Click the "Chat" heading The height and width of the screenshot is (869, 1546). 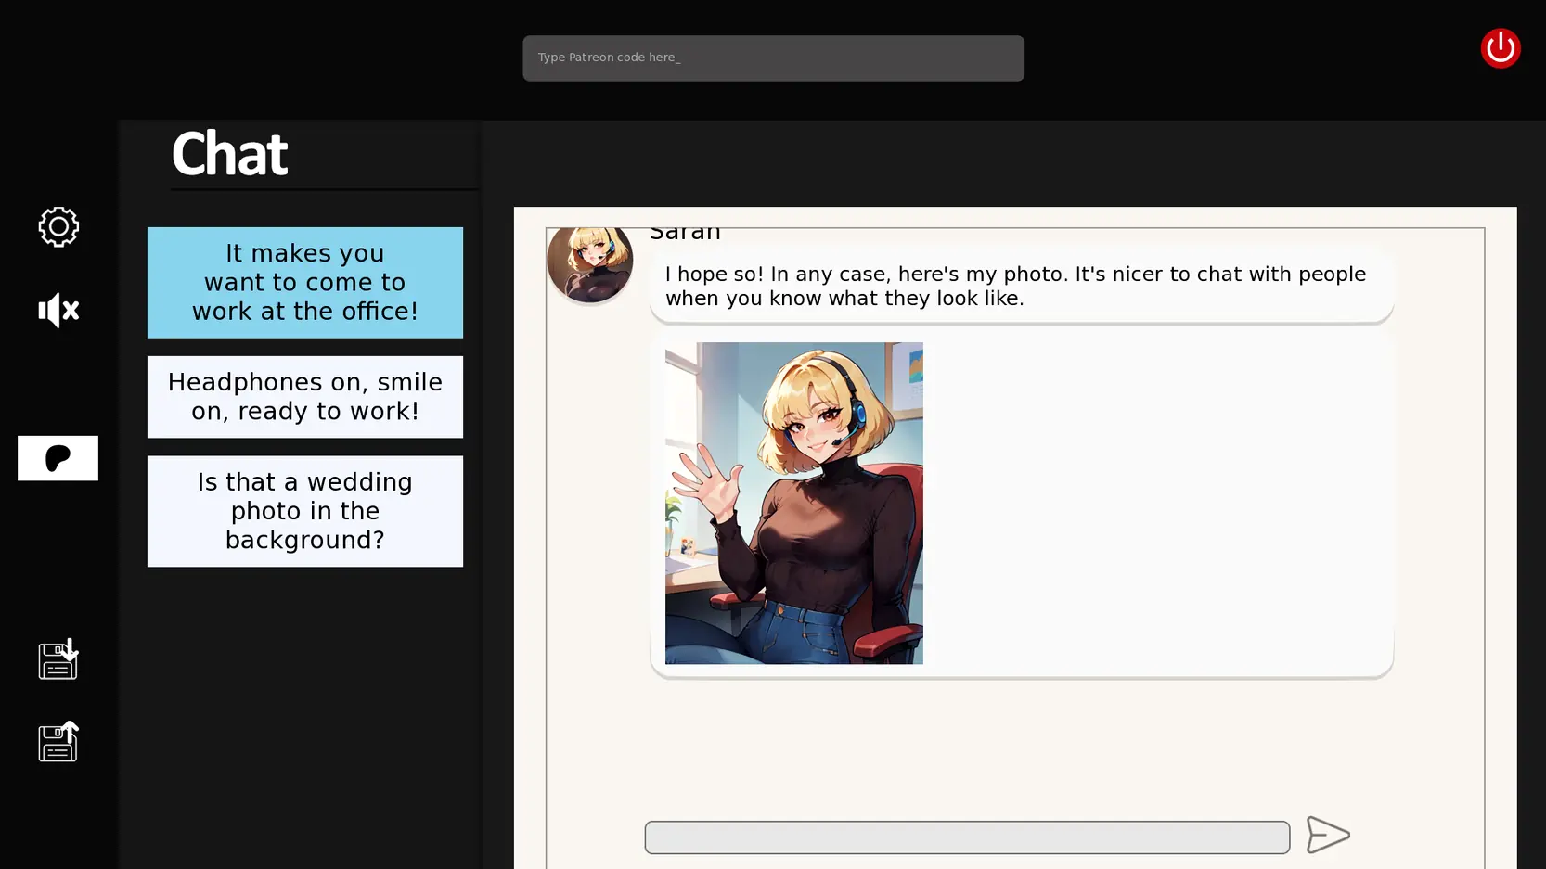click(x=229, y=154)
